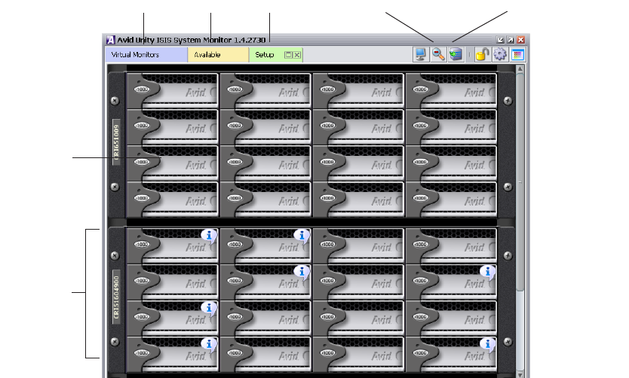The height and width of the screenshot is (378, 629).
Task: Select the lower chassis serial label CRI51604900
Action: pyautogui.click(x=116, y=297)
